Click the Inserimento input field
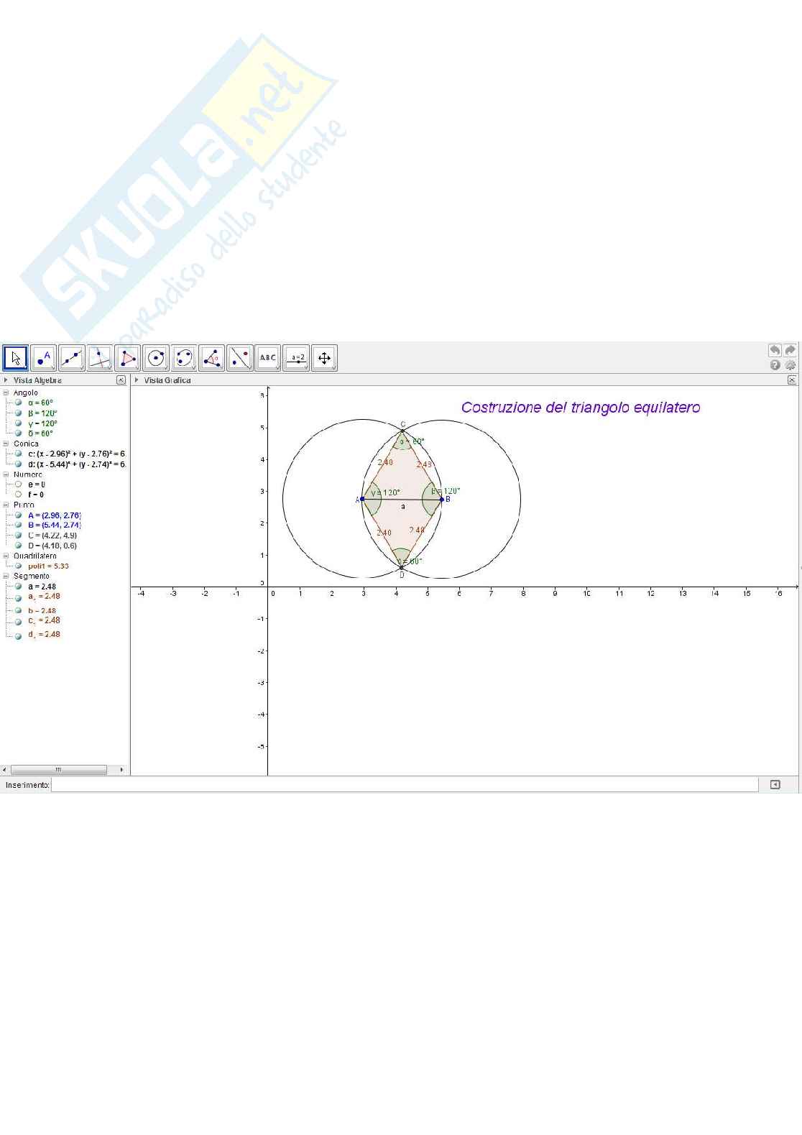The height and width of the screenshot is (1135, 802). 404,785
